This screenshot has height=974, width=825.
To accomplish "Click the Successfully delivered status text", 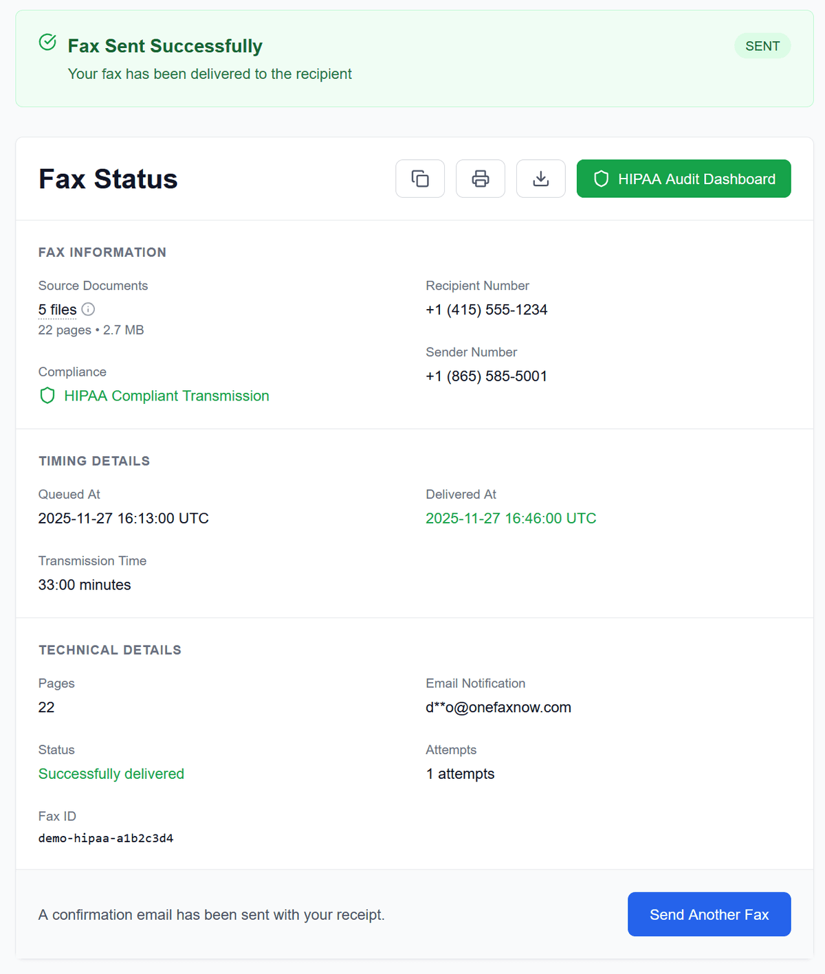I will (x=111, y=773).
